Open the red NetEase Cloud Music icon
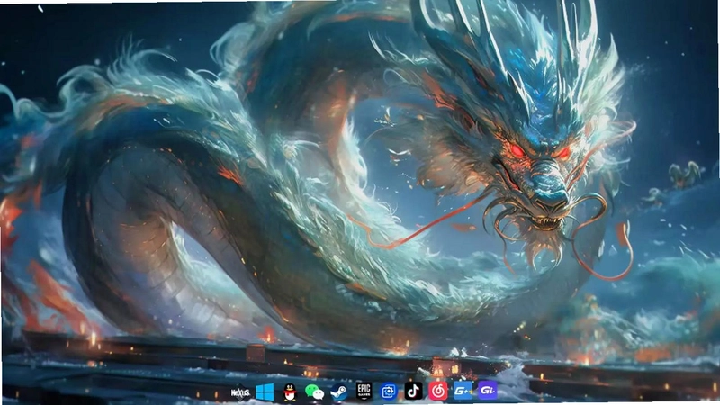Image resolution: width=720 pixels, height=405 pixels. [438, 391]
